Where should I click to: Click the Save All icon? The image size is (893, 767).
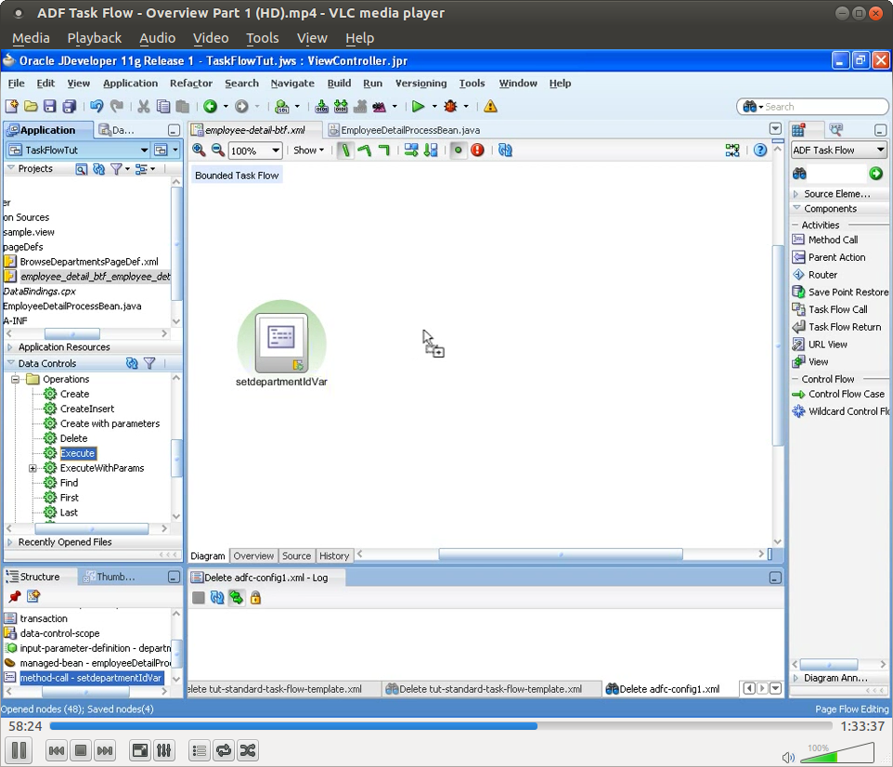click(x=68, y=106)
